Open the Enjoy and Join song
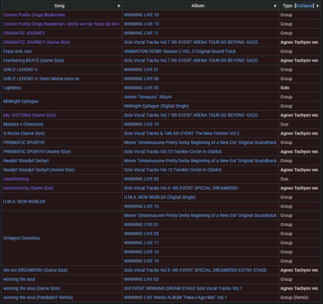The width and height of the screenshot is (323, 304). [18, 51]
